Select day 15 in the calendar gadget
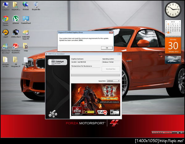185x144 pixels. pos(166,29)
